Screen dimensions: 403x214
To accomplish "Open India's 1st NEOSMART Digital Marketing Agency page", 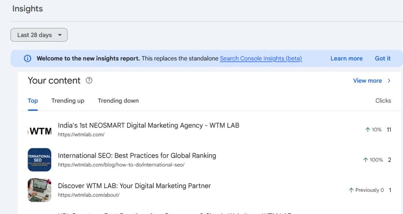I will 148,125.
